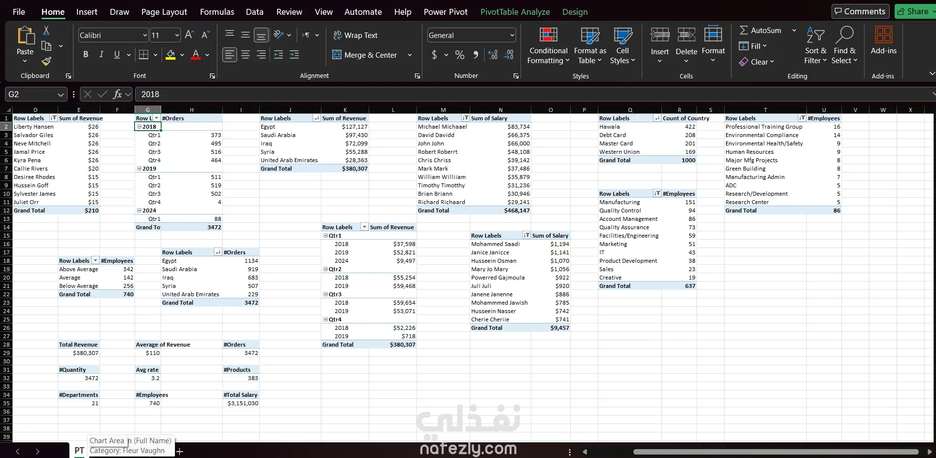Screen dimensions: 936x458
Task: Click the Percent Style icon
Action: pyautogui.click(x=459, y=55)
